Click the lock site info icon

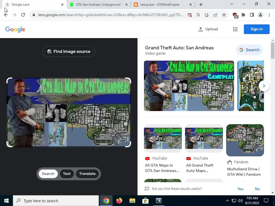coord(34,15)
